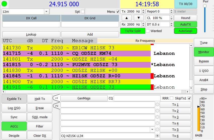This screenshot has height=140, width=214.
Task: Adjust the CL 100 % spinner arrows
Action: coord(172,18)
